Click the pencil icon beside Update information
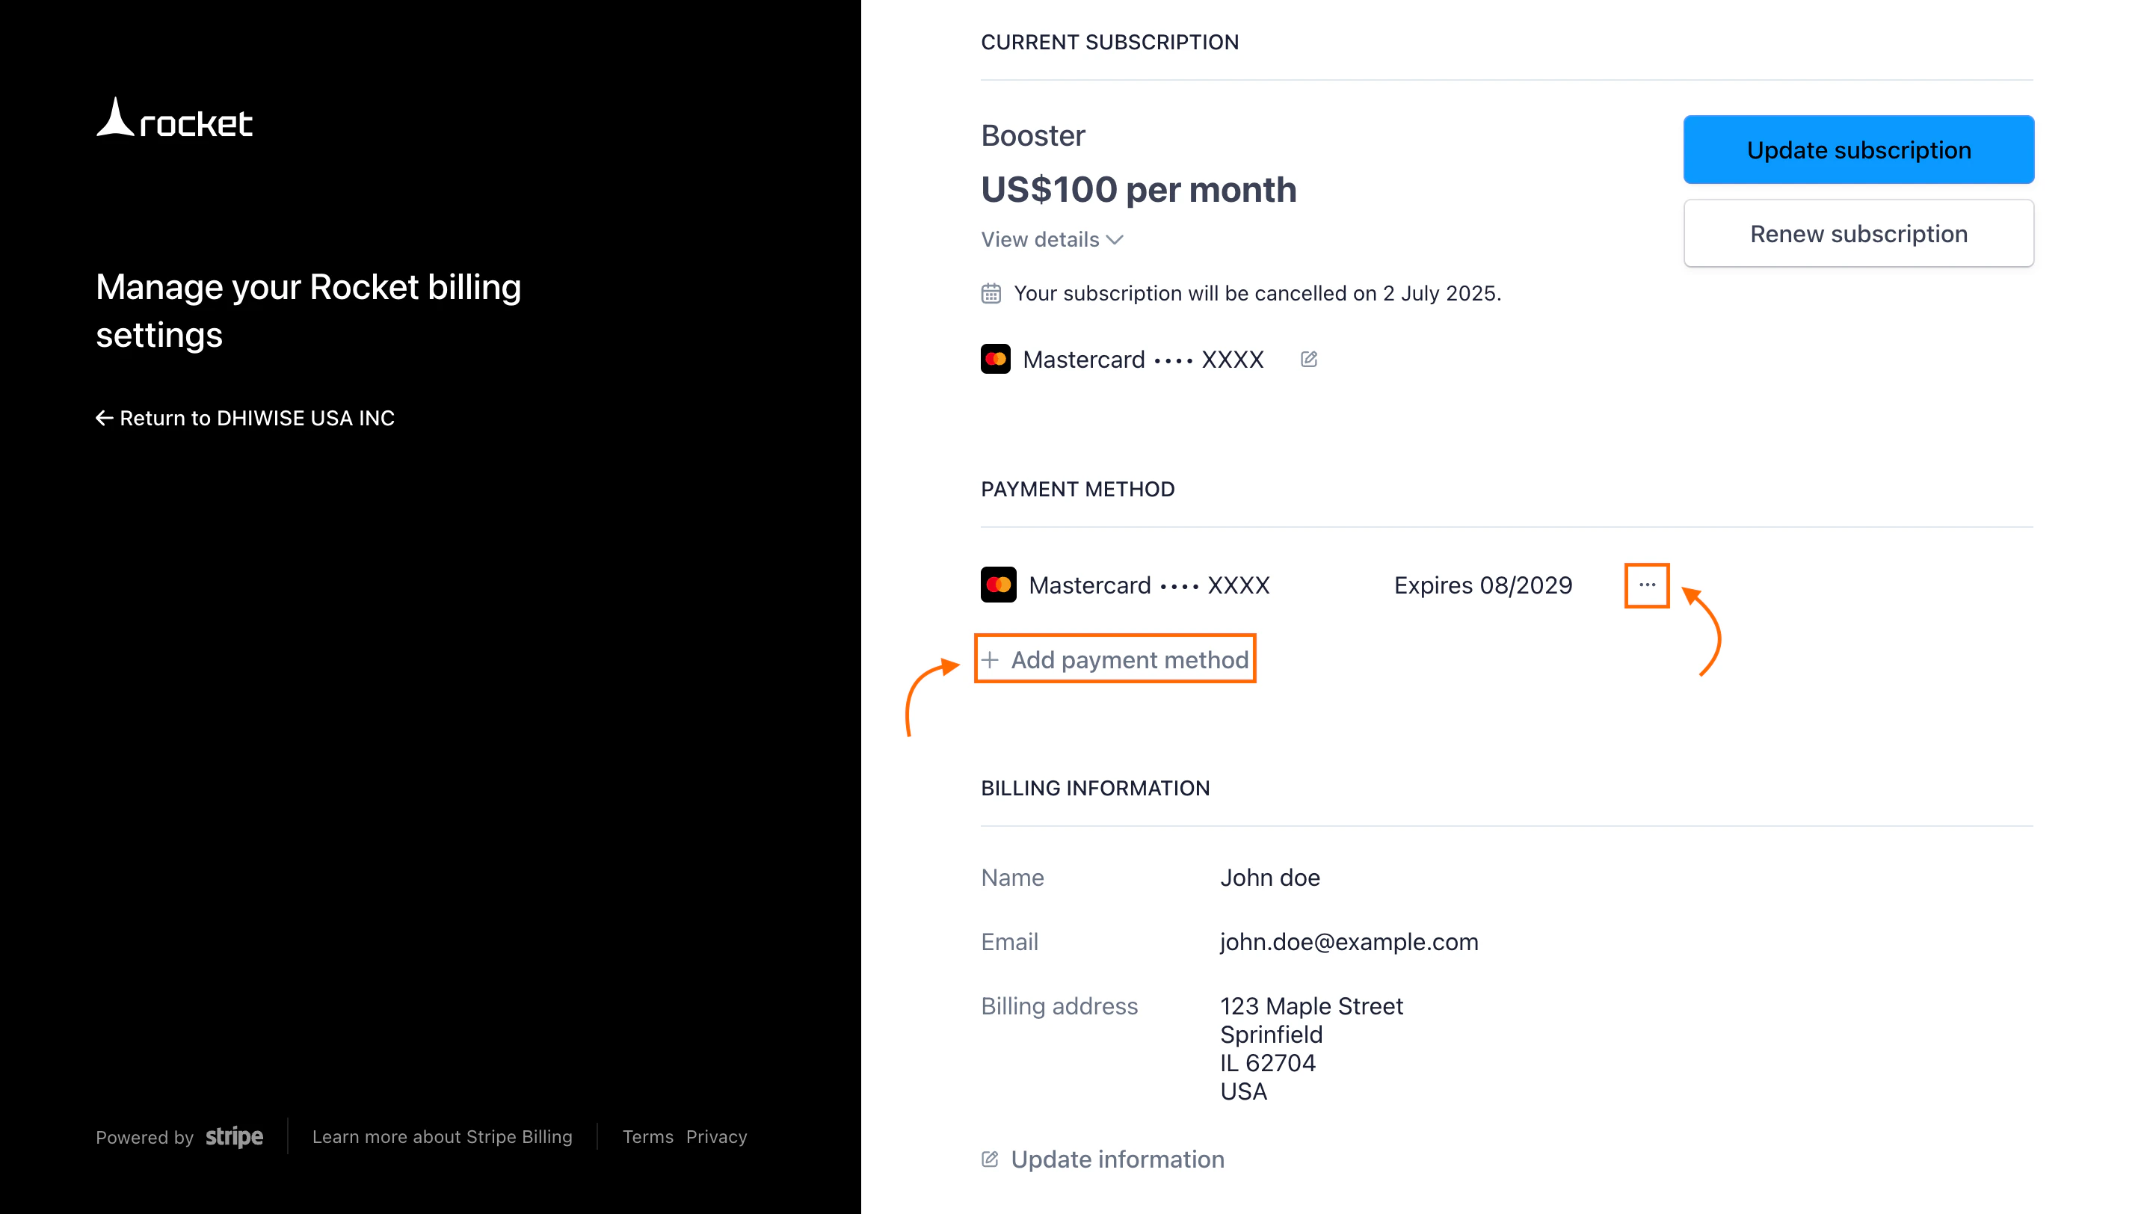The image size is (2153, 1214). [x=990, y=1159]
